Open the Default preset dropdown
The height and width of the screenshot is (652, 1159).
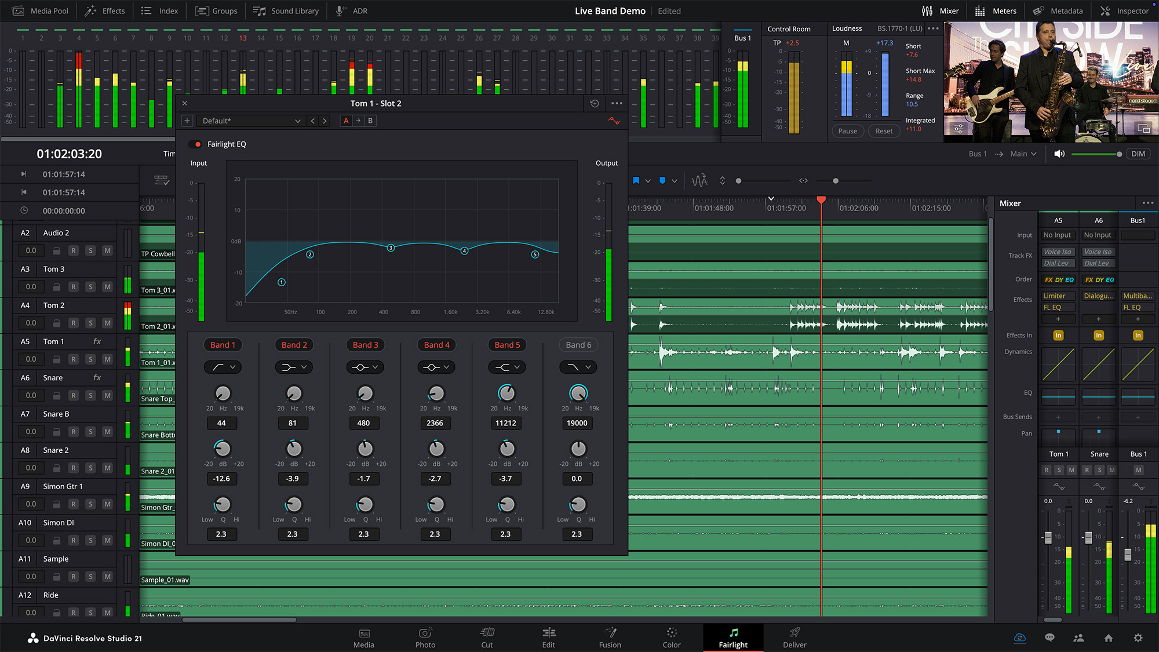250,121
